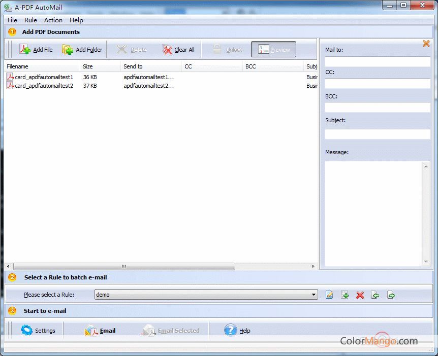Delete the selected rule with red X

pos(360,295)
